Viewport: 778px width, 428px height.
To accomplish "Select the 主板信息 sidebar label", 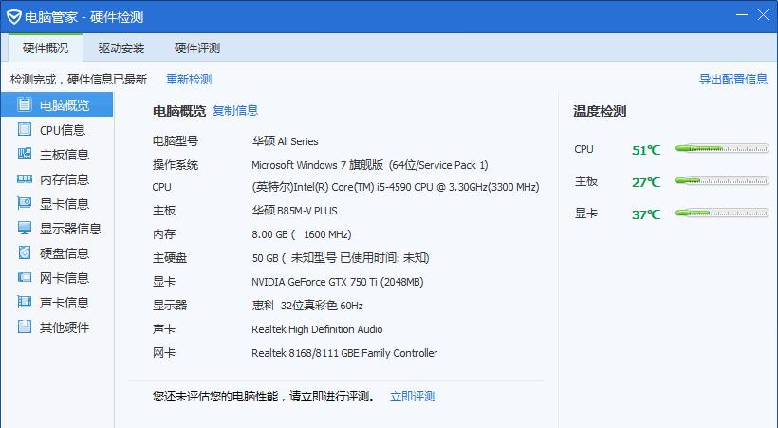I will pyautogui.click(x=65, y=155).
